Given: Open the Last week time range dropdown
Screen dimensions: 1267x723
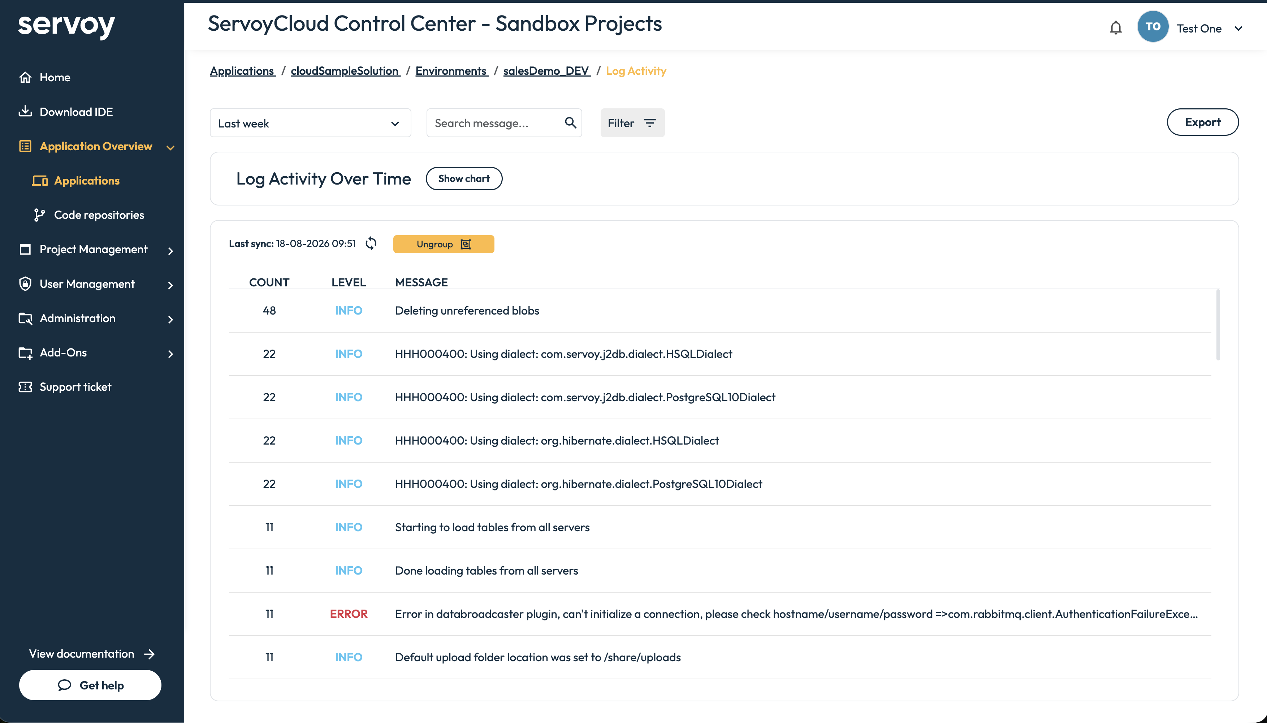Looking at the screenshot, I should [310, 123].
